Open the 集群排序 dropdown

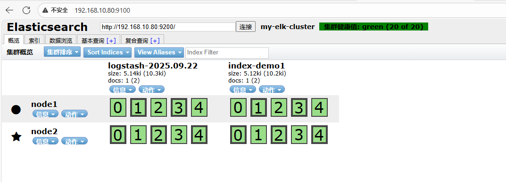click(x=62, y=53)
